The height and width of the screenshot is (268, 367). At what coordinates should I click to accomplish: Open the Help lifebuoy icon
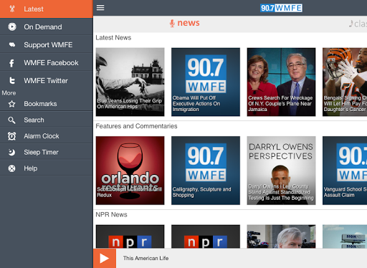click(11, 168)
